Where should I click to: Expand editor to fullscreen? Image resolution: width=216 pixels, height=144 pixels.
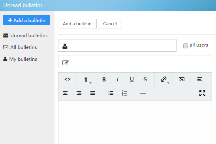(x=202, y=93)
